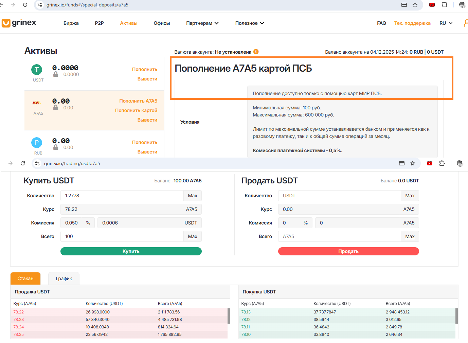The image size is (468, 343).
Task: Click the user account icon in header
Action: 466,23
